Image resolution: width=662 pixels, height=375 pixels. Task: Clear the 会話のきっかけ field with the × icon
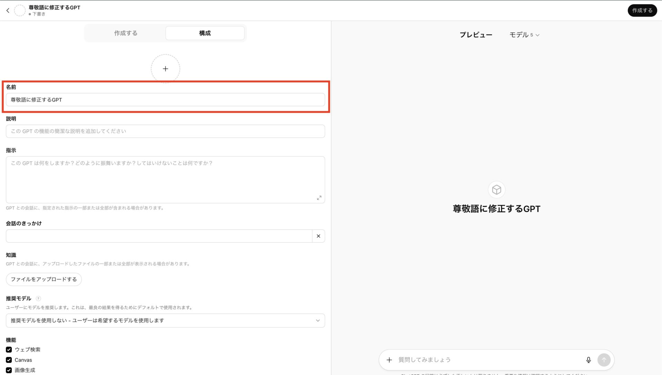coord(318,236)
